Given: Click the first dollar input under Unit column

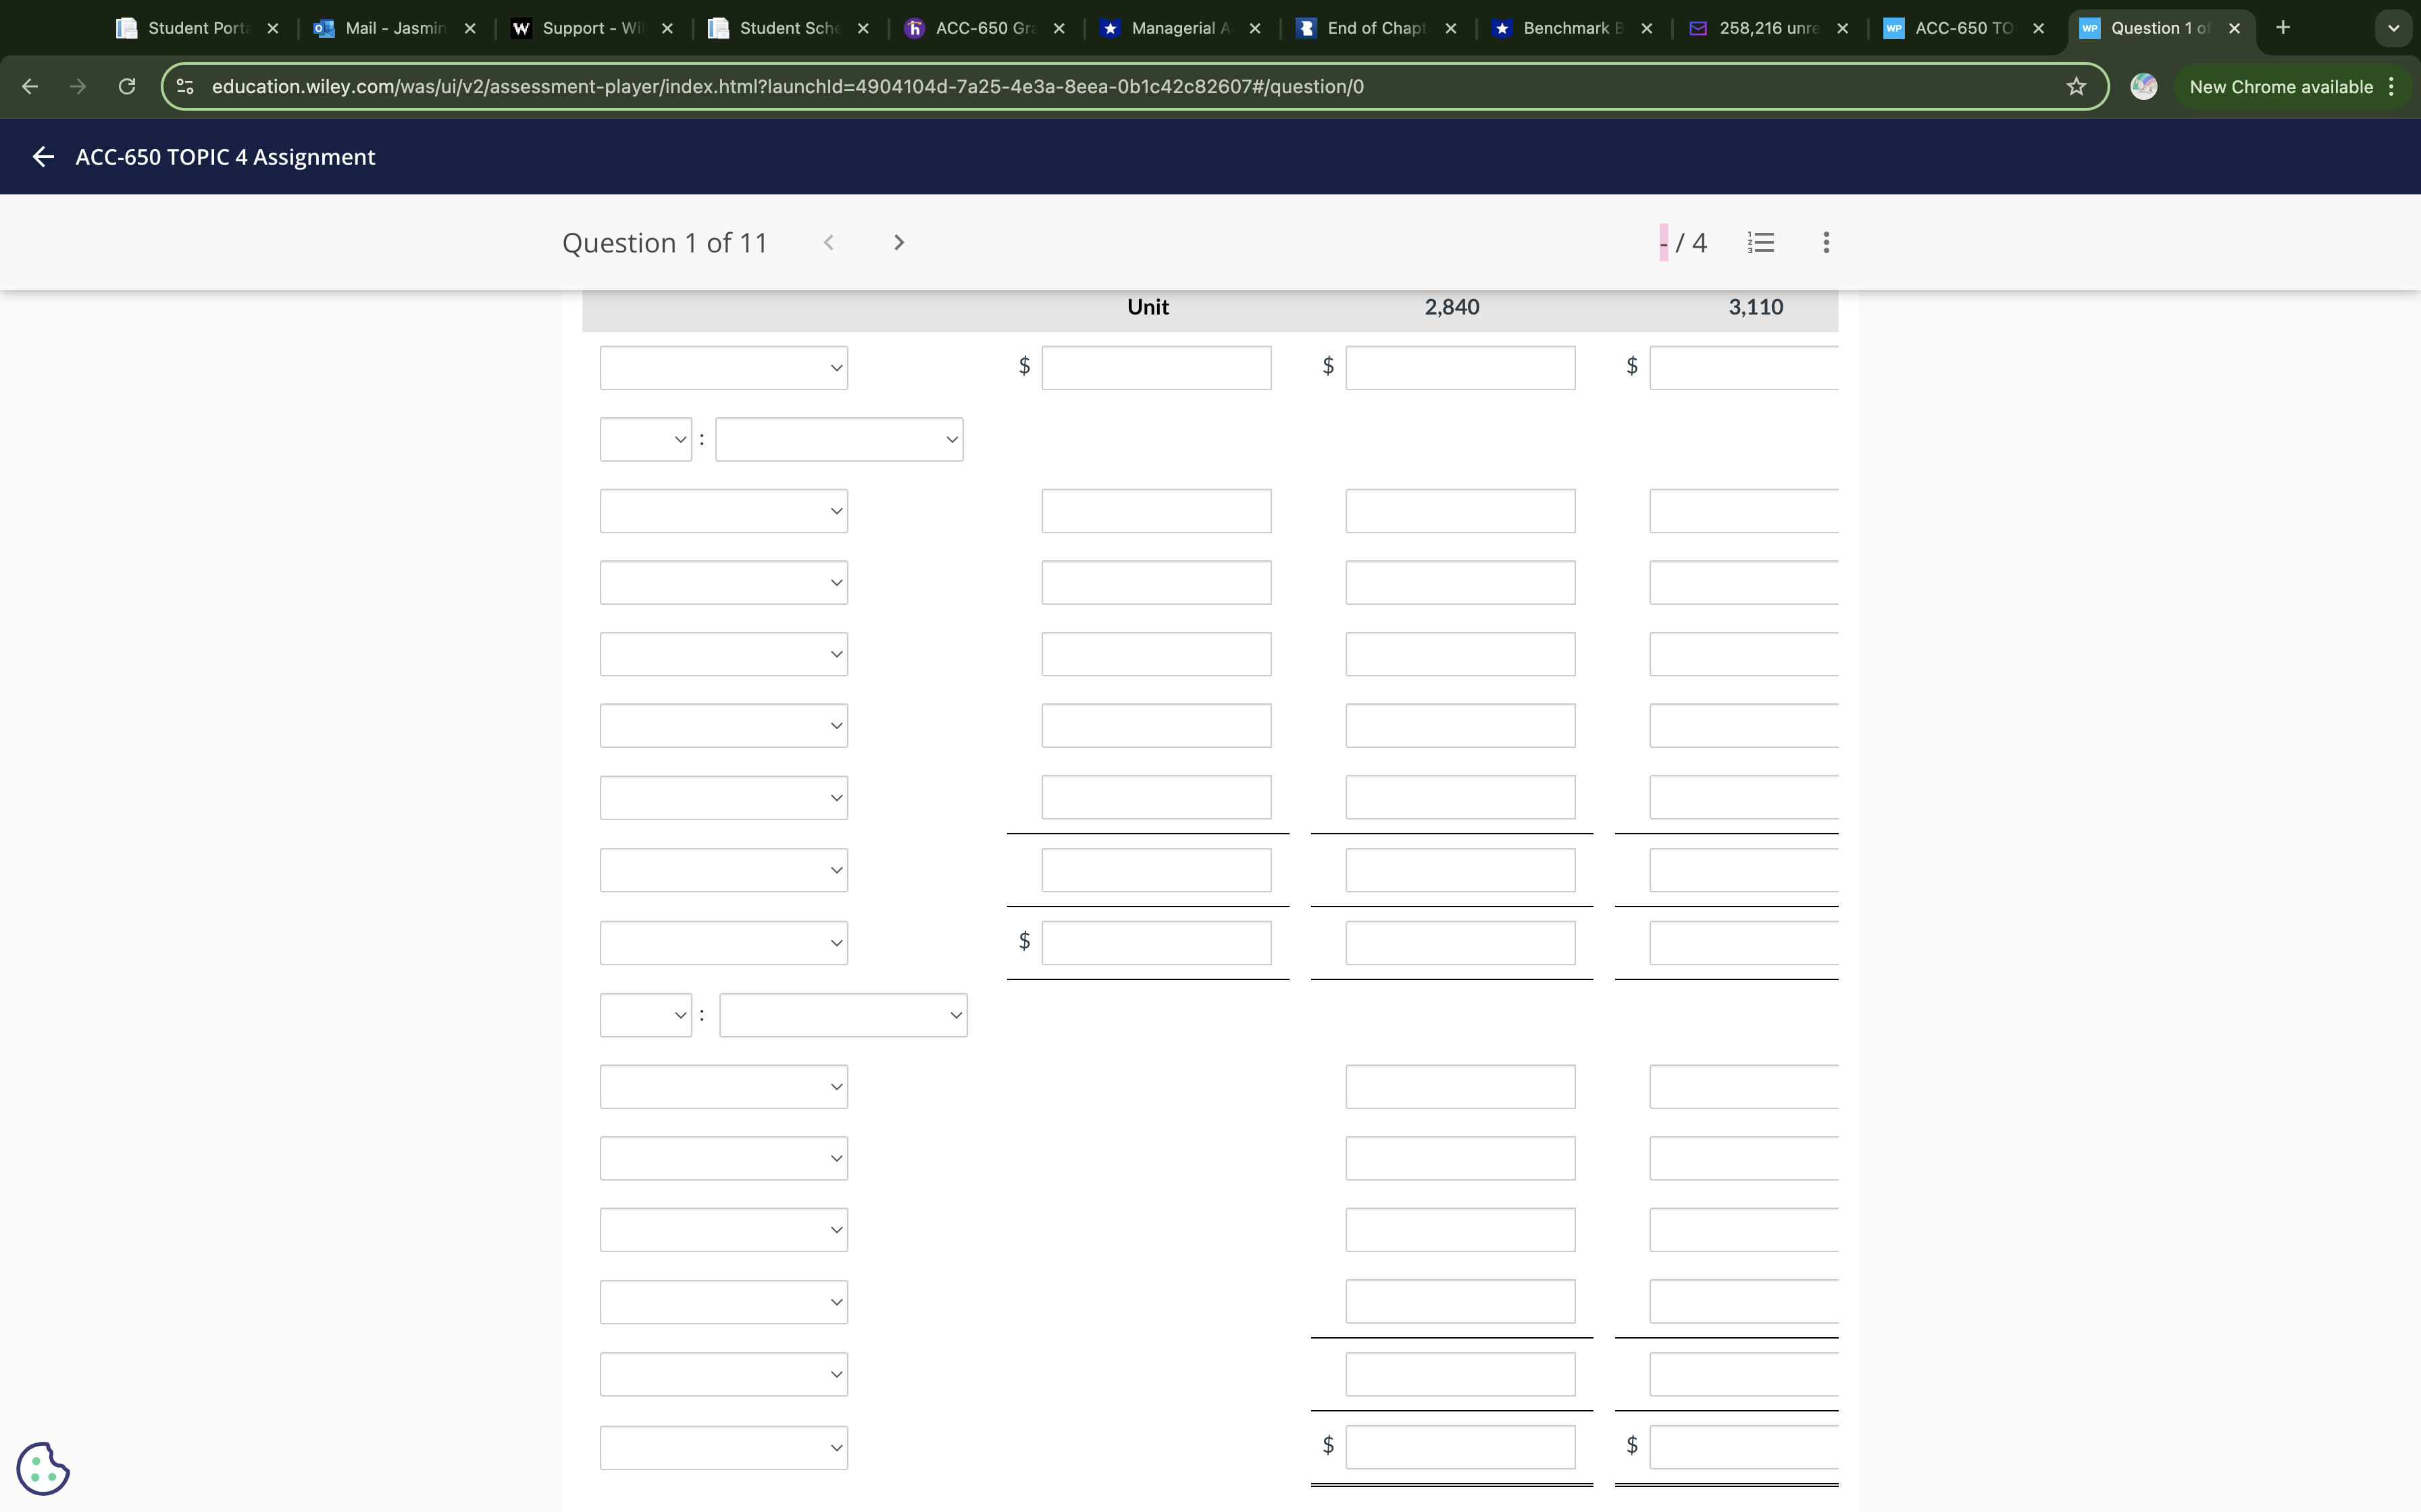Looking at the screenshot, I should click(x=1156, y=368).
